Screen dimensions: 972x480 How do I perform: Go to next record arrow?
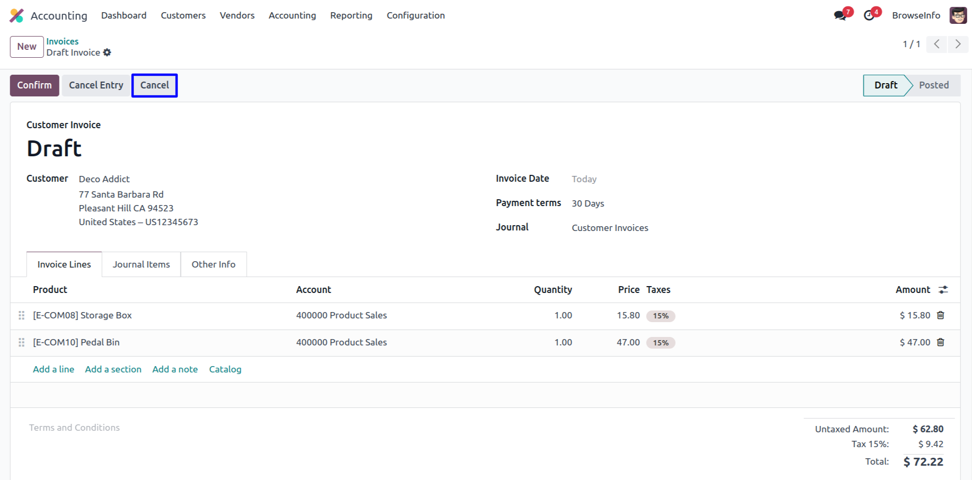pyautogui.click(x=958, y=44)
